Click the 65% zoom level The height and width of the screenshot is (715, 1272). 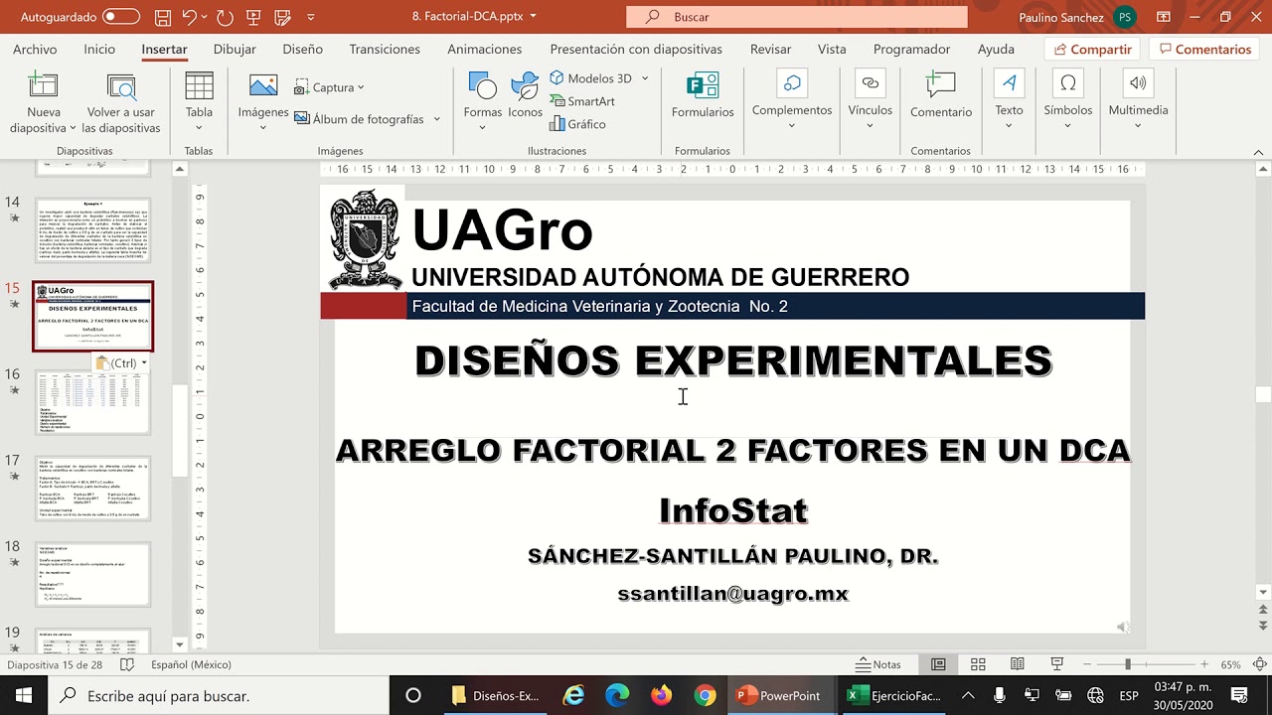1230,664
